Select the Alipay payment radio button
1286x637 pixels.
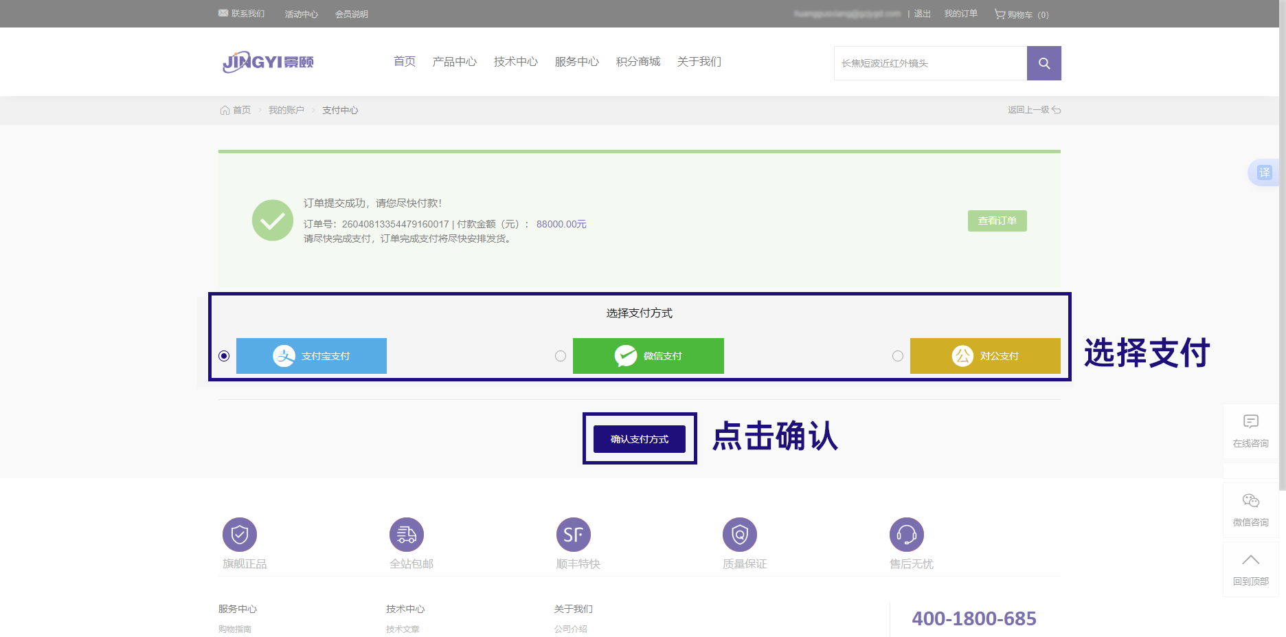pyautogui.click(x=224, y=356)
